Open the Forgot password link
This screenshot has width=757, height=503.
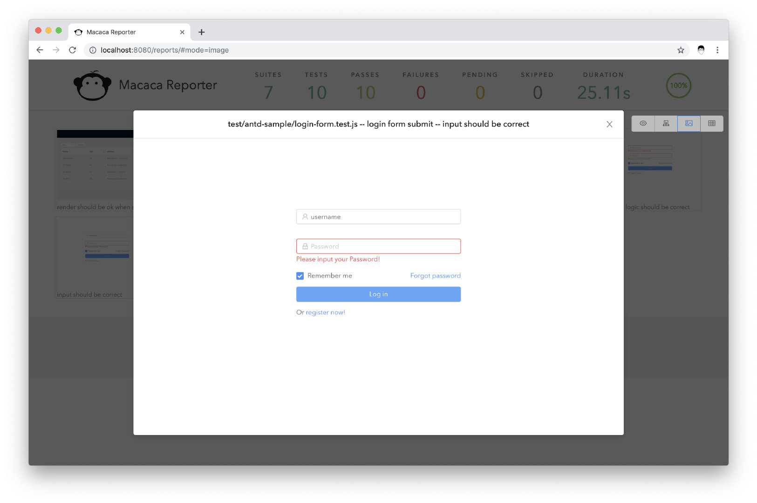pos(435,276)
